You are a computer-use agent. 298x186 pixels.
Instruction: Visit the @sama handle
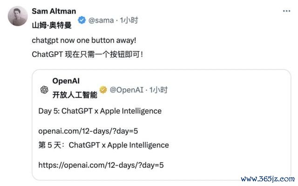tap(101, 20)
